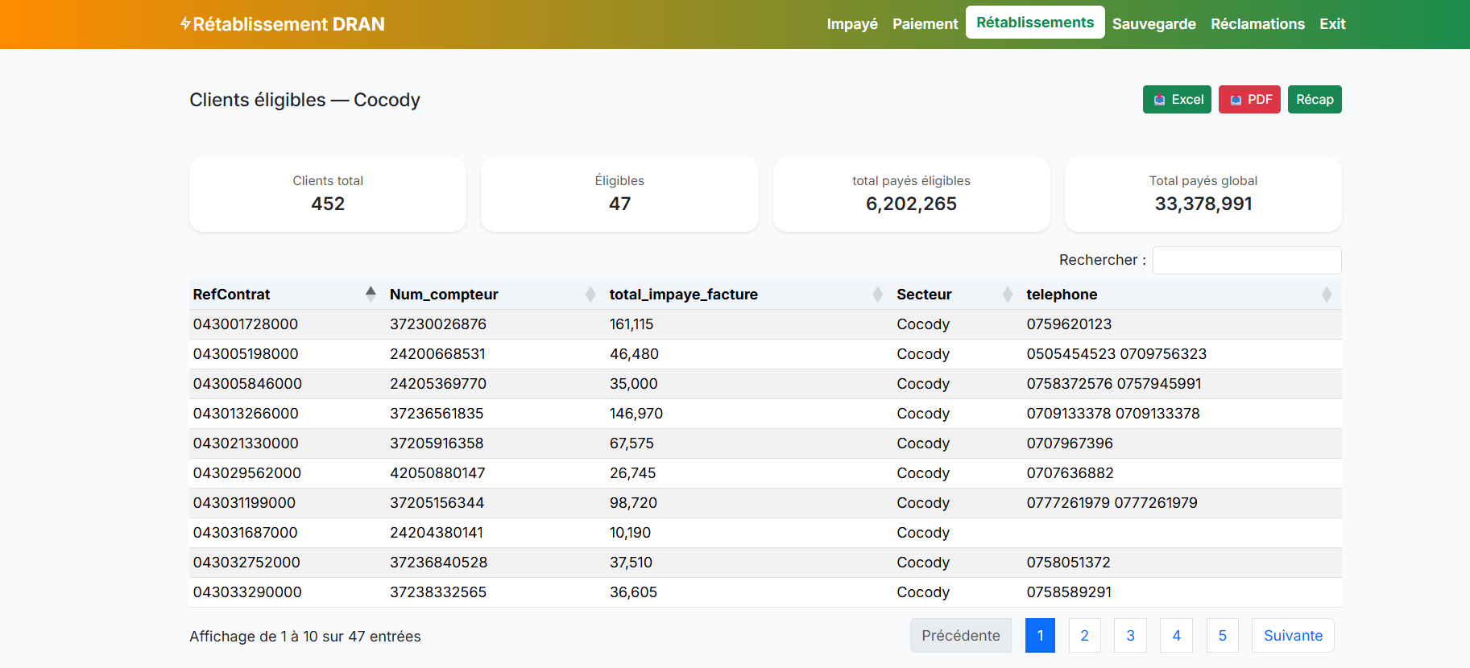This screenshot has height=668, width=1470.
Task: Open the Sauvegarde section
Action: (x=1153, y=24)
